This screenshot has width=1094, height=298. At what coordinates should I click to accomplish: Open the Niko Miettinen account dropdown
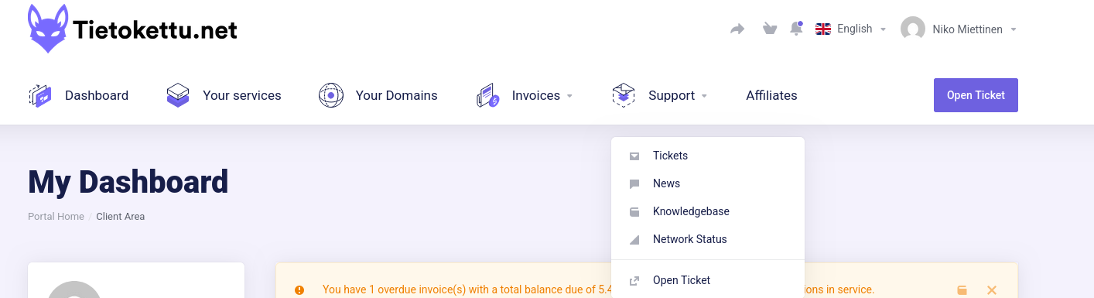(959, 29)
